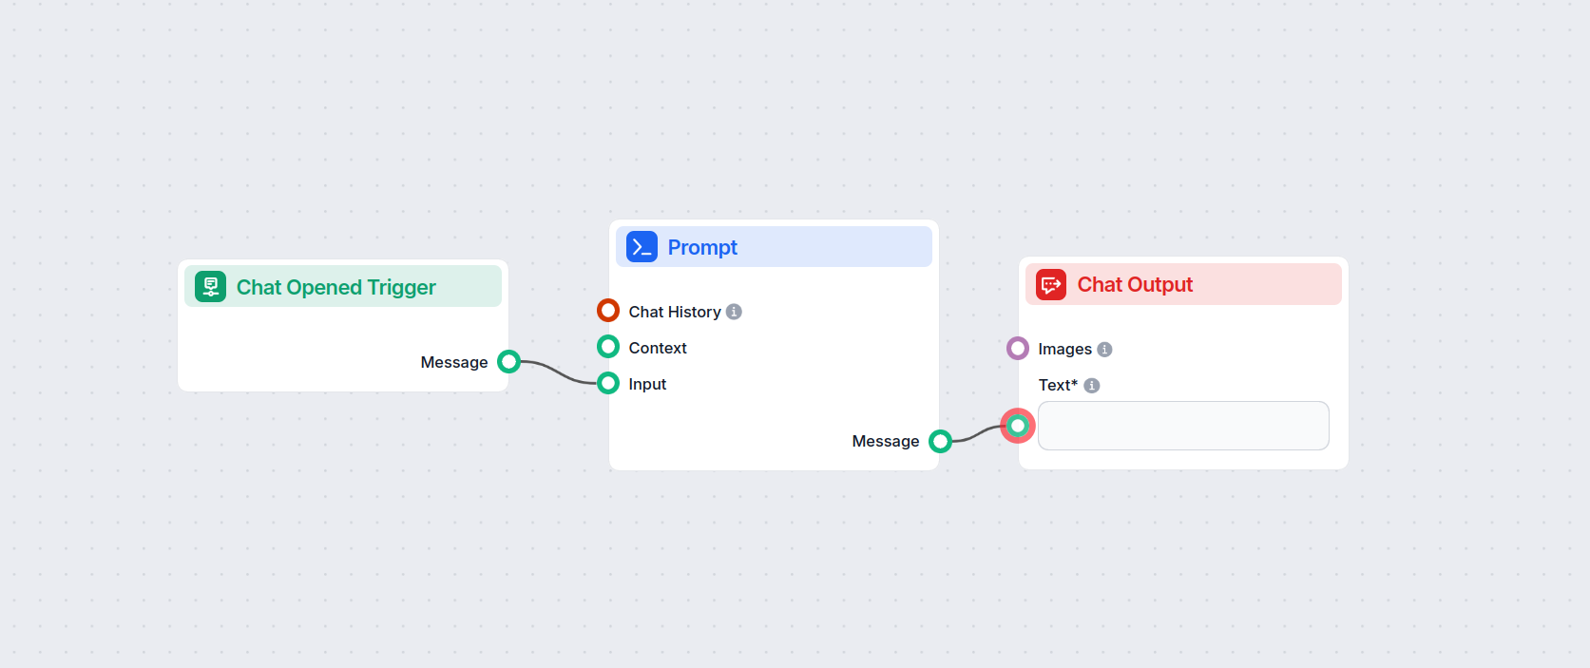Viewport: 1590px width, 668px height.
Task: Click the Chat Opened Trigger node icon
Action: [210, 286]
